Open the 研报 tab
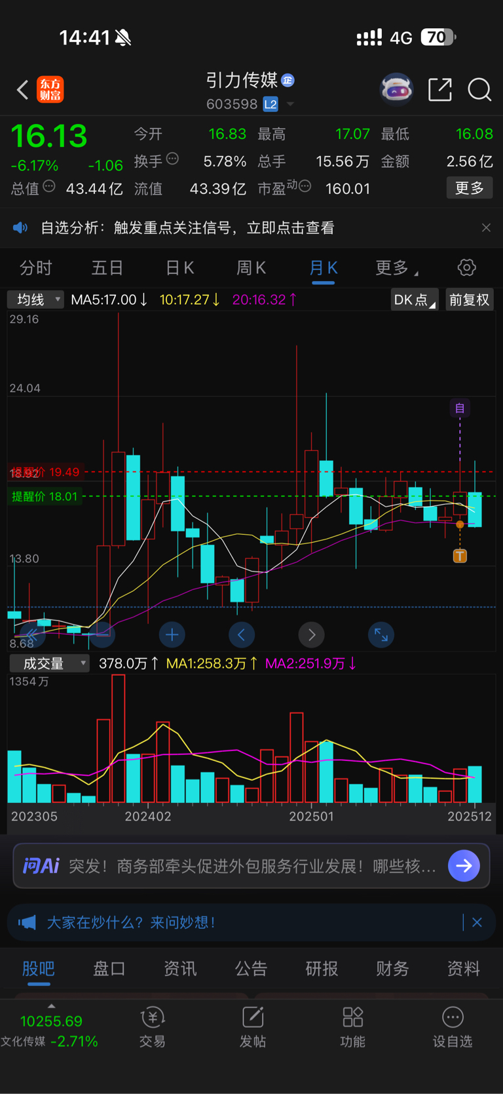The height and width of the screenshot is (1094, 503). pos(322,969)
